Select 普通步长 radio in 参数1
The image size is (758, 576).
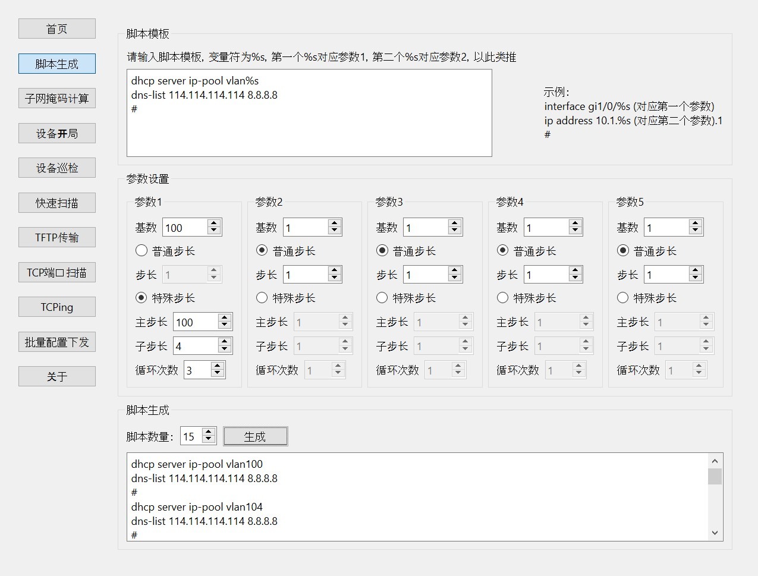(141, 251)
